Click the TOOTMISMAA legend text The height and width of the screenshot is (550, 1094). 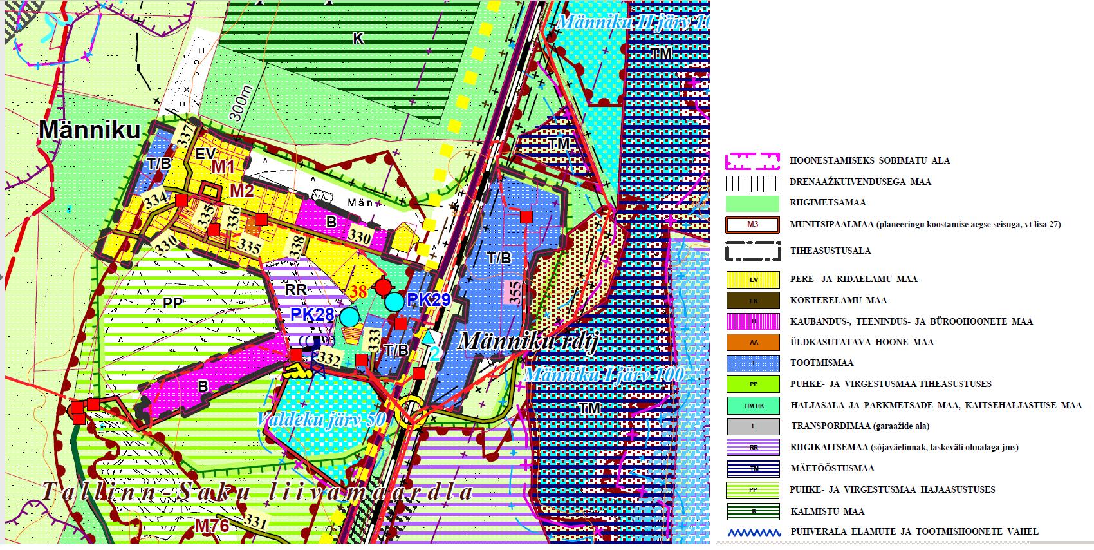click(822, 363)
